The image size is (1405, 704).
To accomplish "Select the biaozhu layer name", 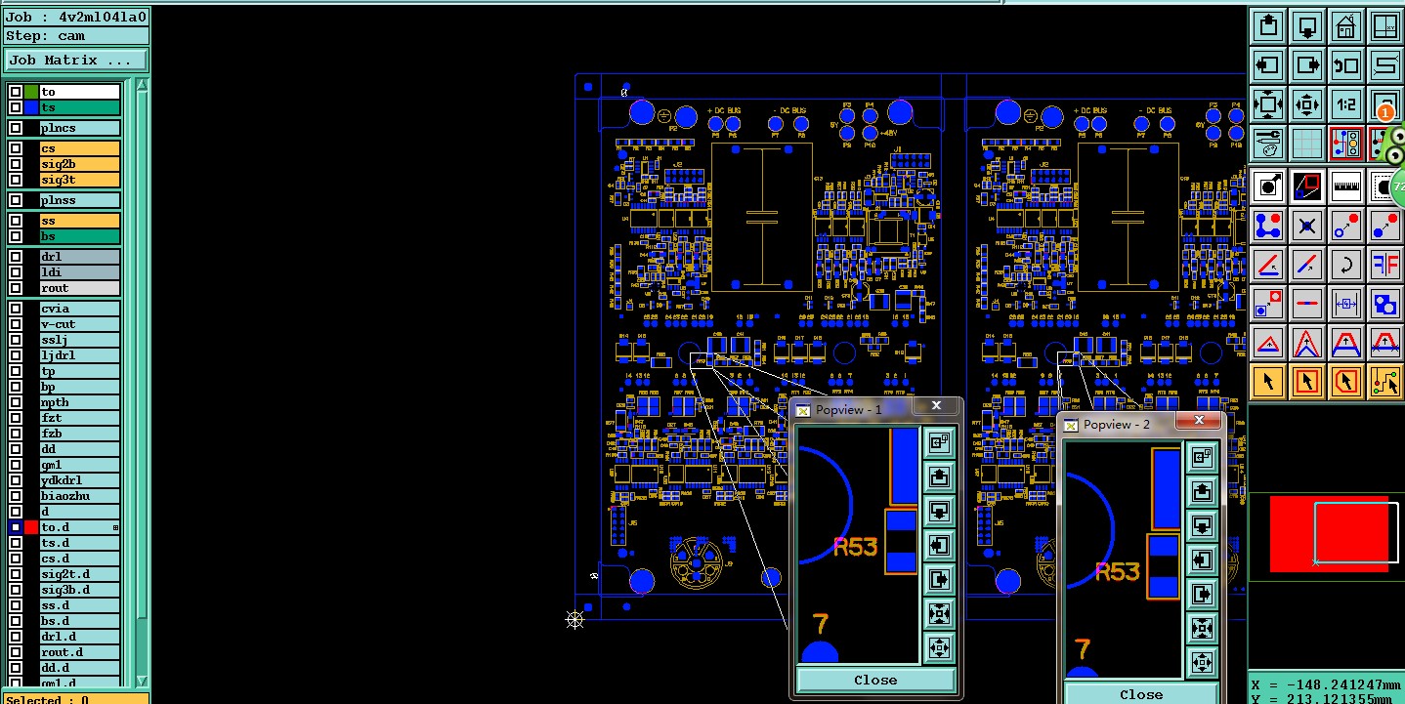I will pos(80,496).
